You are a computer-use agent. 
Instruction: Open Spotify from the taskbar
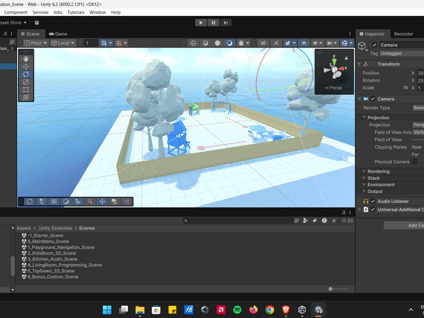pyautogui.click(x=237, y=310)
